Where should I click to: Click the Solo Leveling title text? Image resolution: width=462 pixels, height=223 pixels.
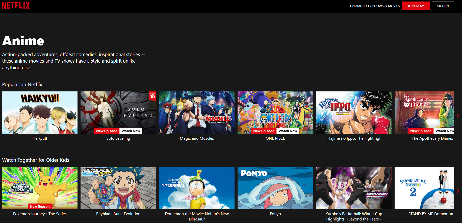click(118, 138)
